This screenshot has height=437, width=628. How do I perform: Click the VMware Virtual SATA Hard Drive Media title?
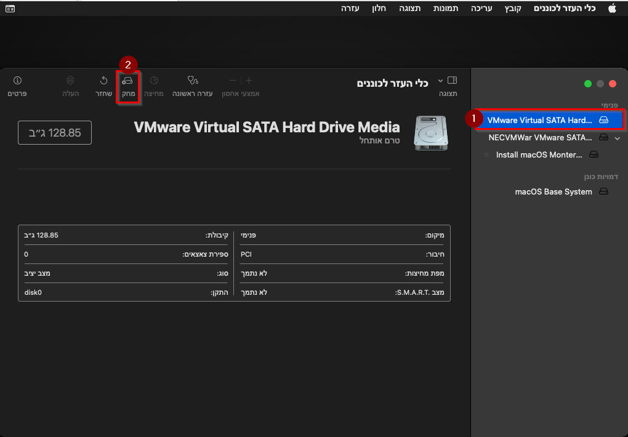(267, 127)
